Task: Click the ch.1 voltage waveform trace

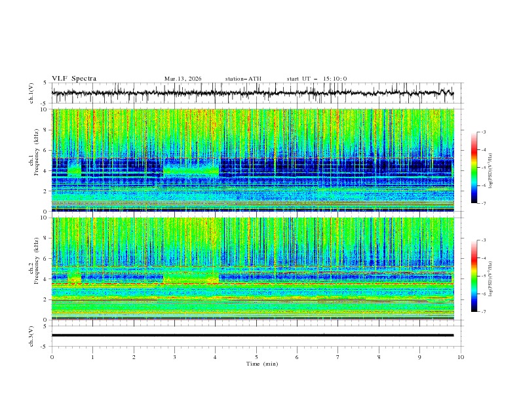Action: point(252,93)
